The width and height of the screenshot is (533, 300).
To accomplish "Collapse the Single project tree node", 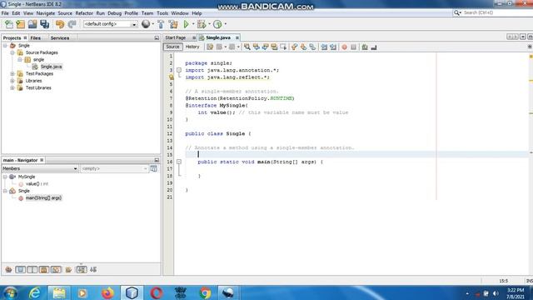I will 5,45.
